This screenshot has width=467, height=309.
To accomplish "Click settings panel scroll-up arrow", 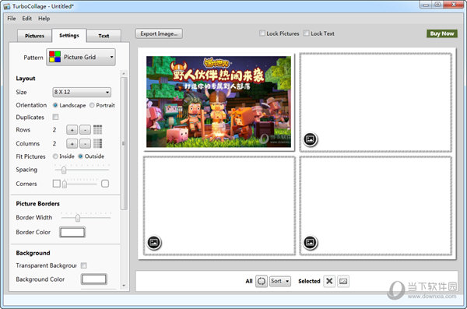I will tap(124, 73).
